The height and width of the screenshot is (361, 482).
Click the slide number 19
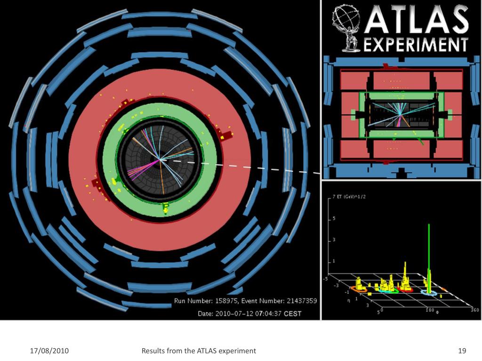click(461, 351)
